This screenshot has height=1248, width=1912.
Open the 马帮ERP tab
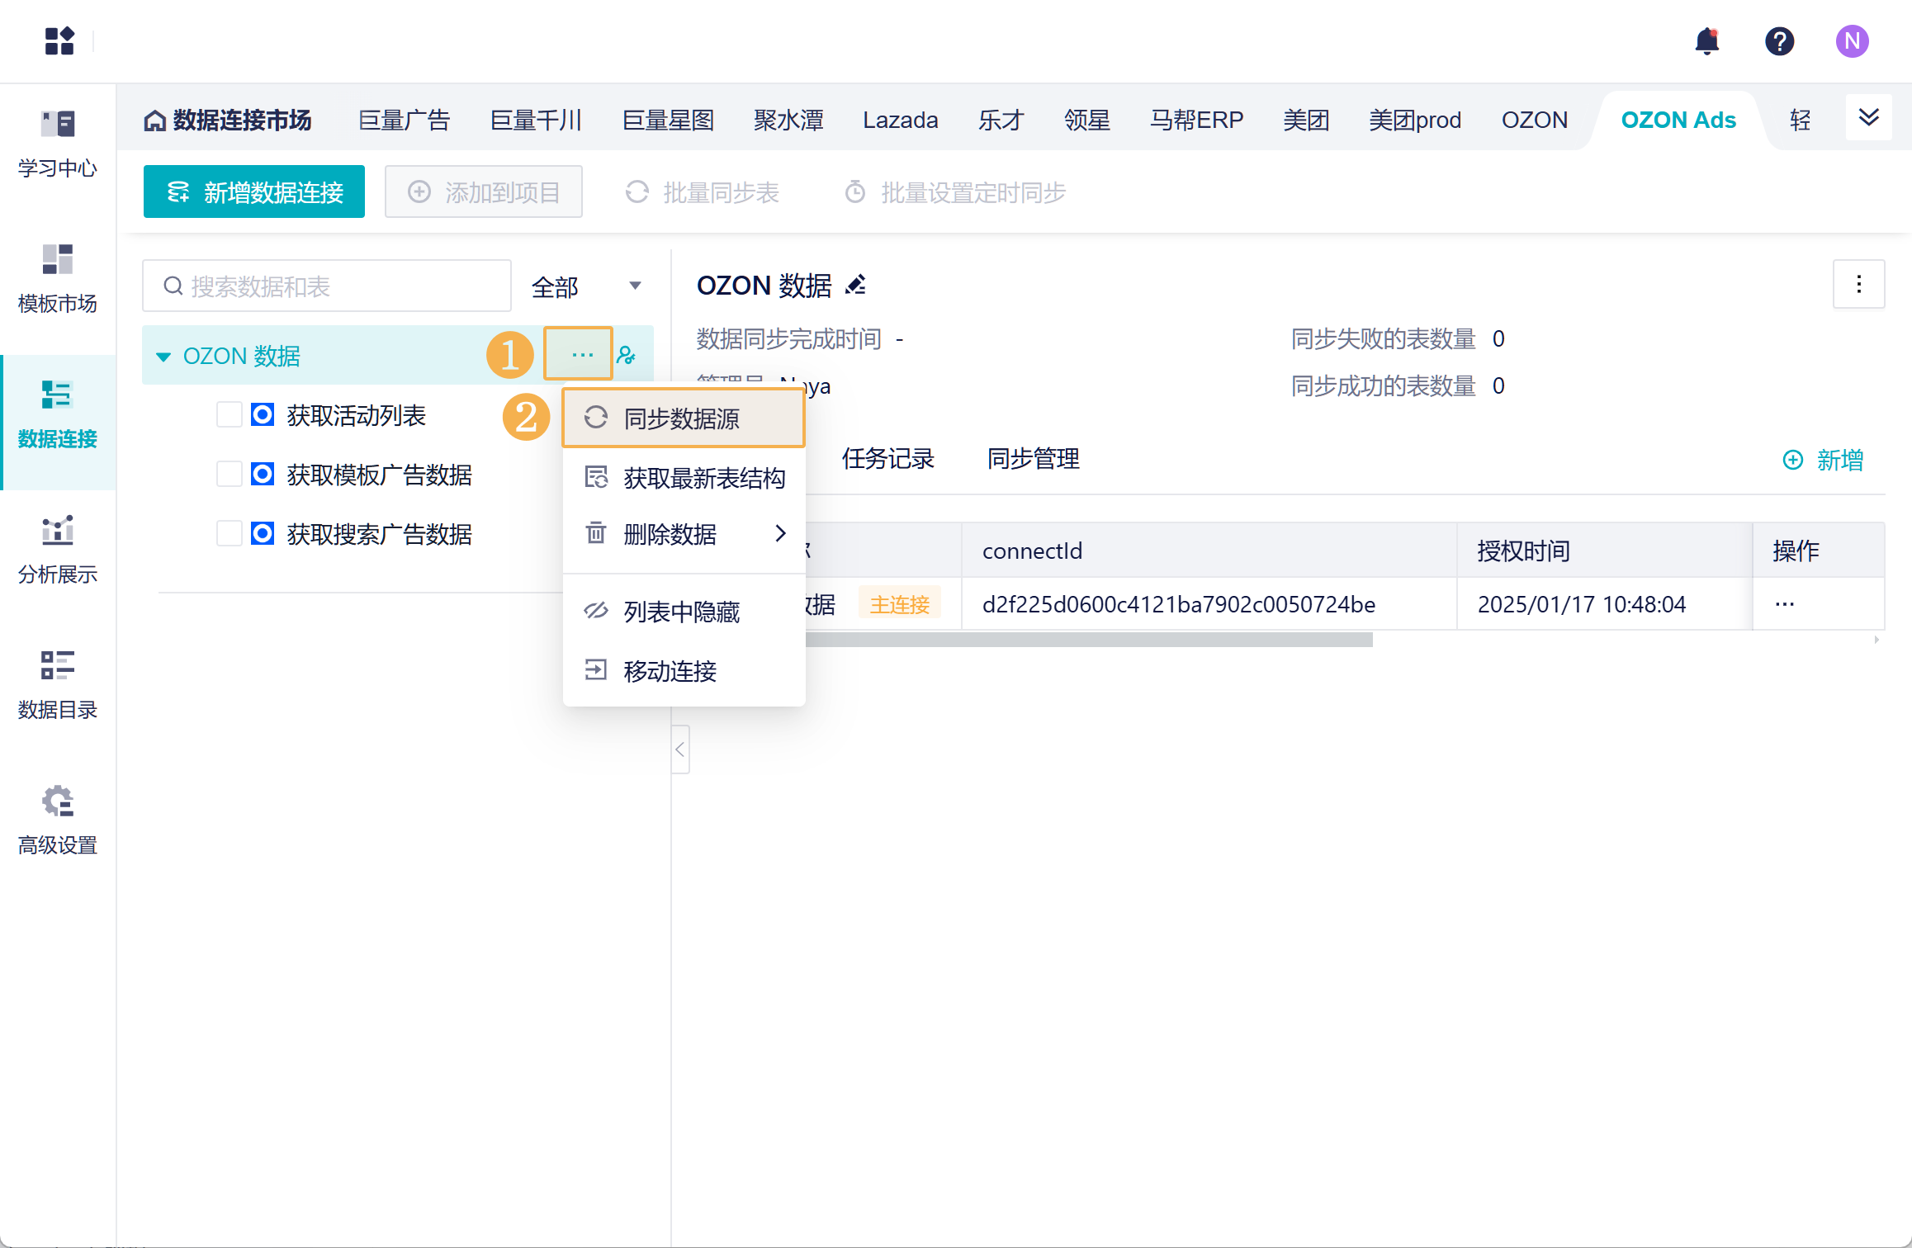(x=1197, y=121)
